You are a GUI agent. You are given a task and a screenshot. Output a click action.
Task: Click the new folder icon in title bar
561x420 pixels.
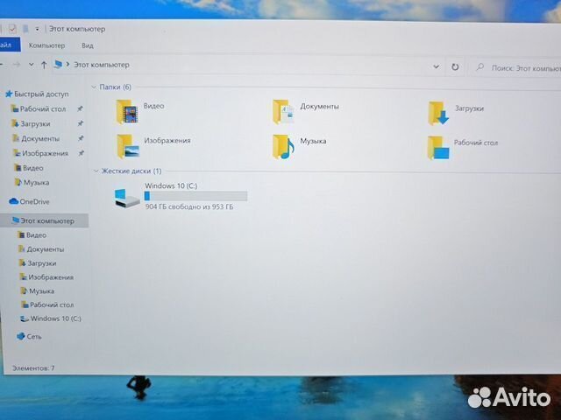(25, 29)
